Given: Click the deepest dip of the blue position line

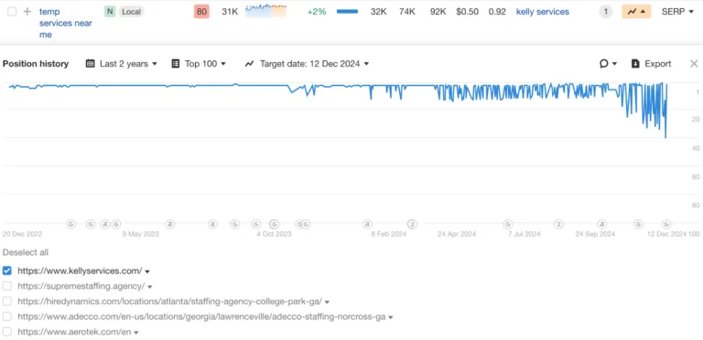Looking at the screenshot, I should click(x=665, y=137).
